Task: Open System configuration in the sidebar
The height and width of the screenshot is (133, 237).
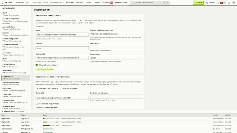Action: tap(15, 40)
